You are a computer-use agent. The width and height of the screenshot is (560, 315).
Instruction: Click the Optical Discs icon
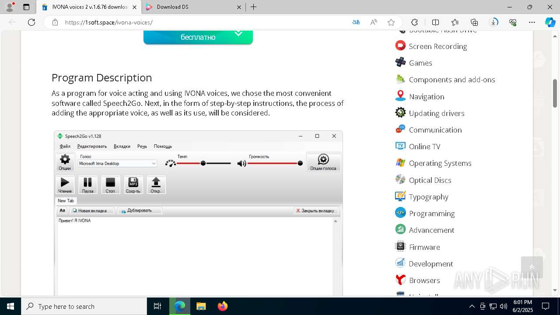click(x=400, y=179)
